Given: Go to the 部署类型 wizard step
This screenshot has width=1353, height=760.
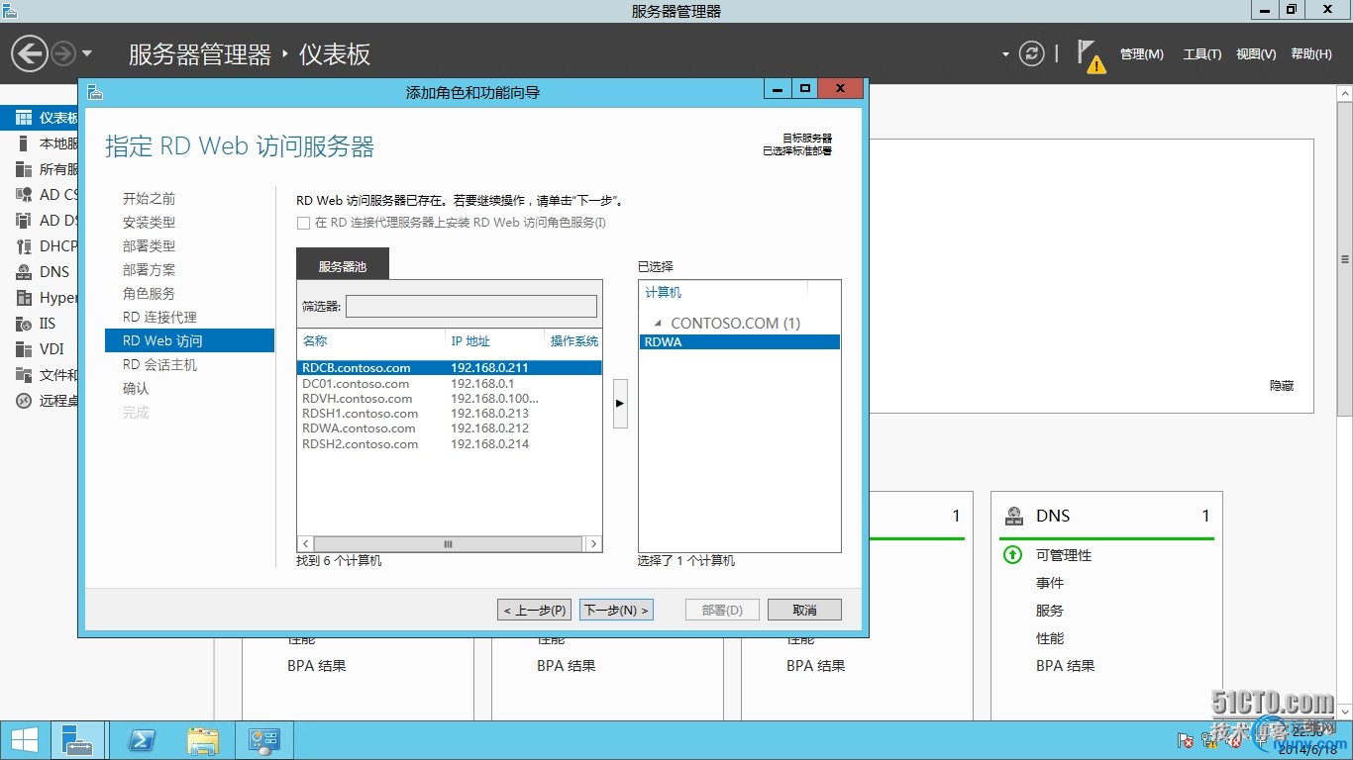Looking at the screenshot, I should point(149,246).
